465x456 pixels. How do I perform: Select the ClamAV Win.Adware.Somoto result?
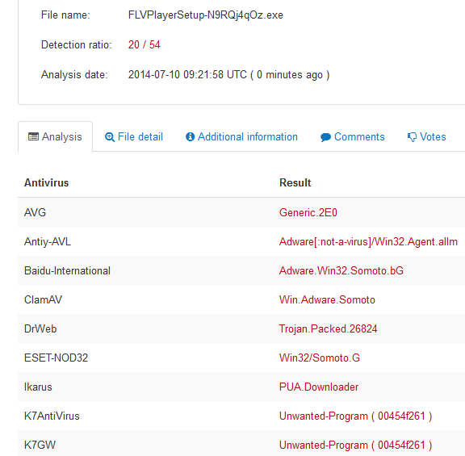[327, 299]
